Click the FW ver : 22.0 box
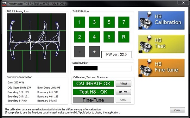The width and height of the screenshot is (190, 118). tap(116, 55)
